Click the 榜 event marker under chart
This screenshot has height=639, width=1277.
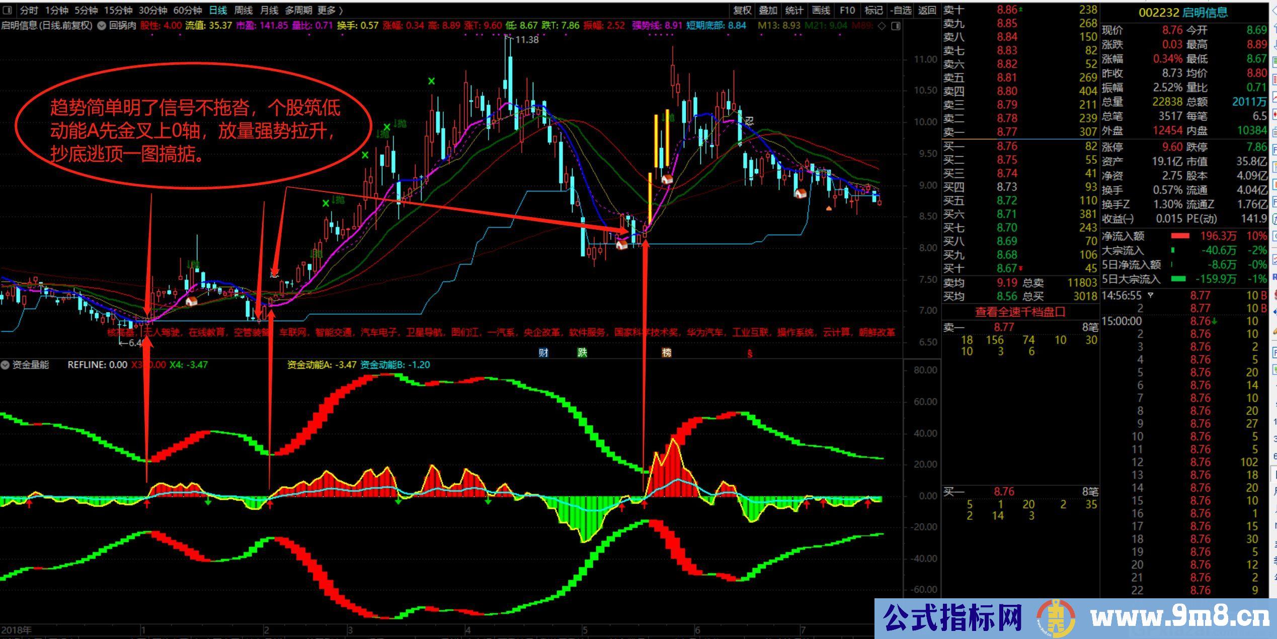click(x=667, y=352)
